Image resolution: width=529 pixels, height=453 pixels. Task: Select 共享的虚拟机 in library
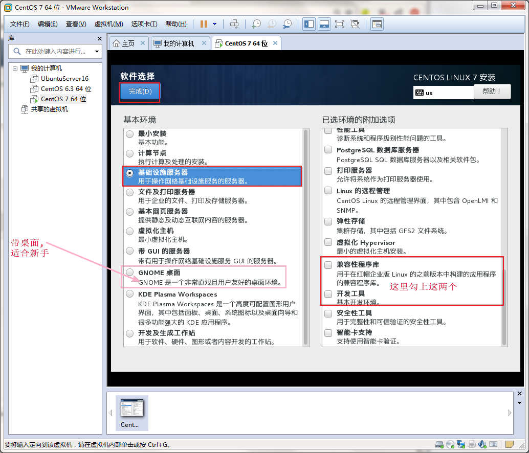[49, 109]
